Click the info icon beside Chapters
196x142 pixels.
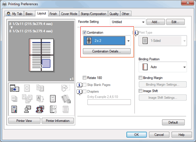point(79,92)
